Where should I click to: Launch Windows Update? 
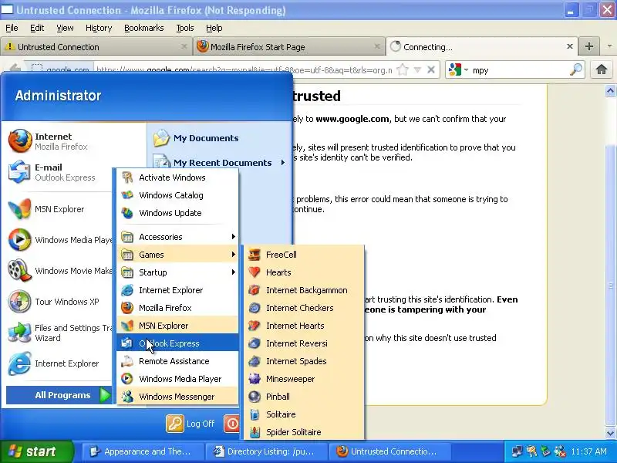[x=177, y=213]
